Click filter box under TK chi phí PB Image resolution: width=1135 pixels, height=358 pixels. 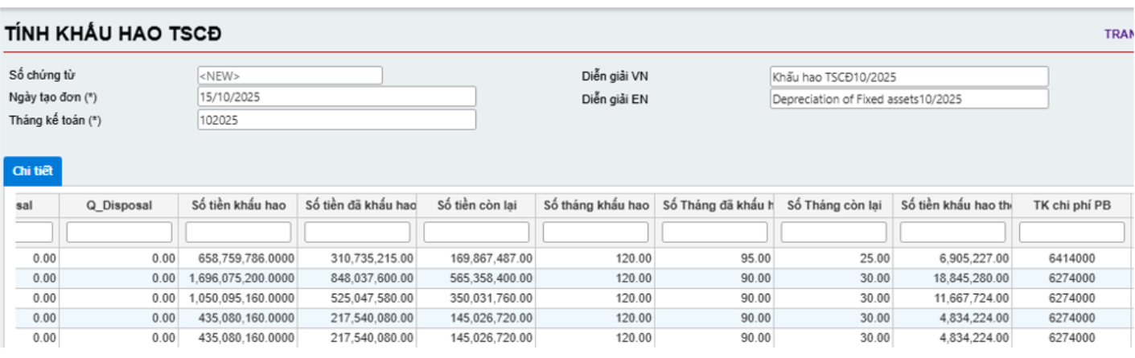coord(1071,232)
